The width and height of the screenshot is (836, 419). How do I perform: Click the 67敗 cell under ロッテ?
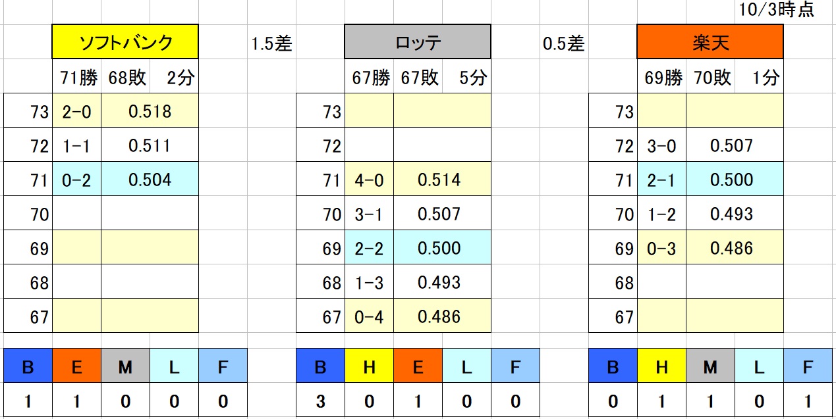click(x=418, y=78)
